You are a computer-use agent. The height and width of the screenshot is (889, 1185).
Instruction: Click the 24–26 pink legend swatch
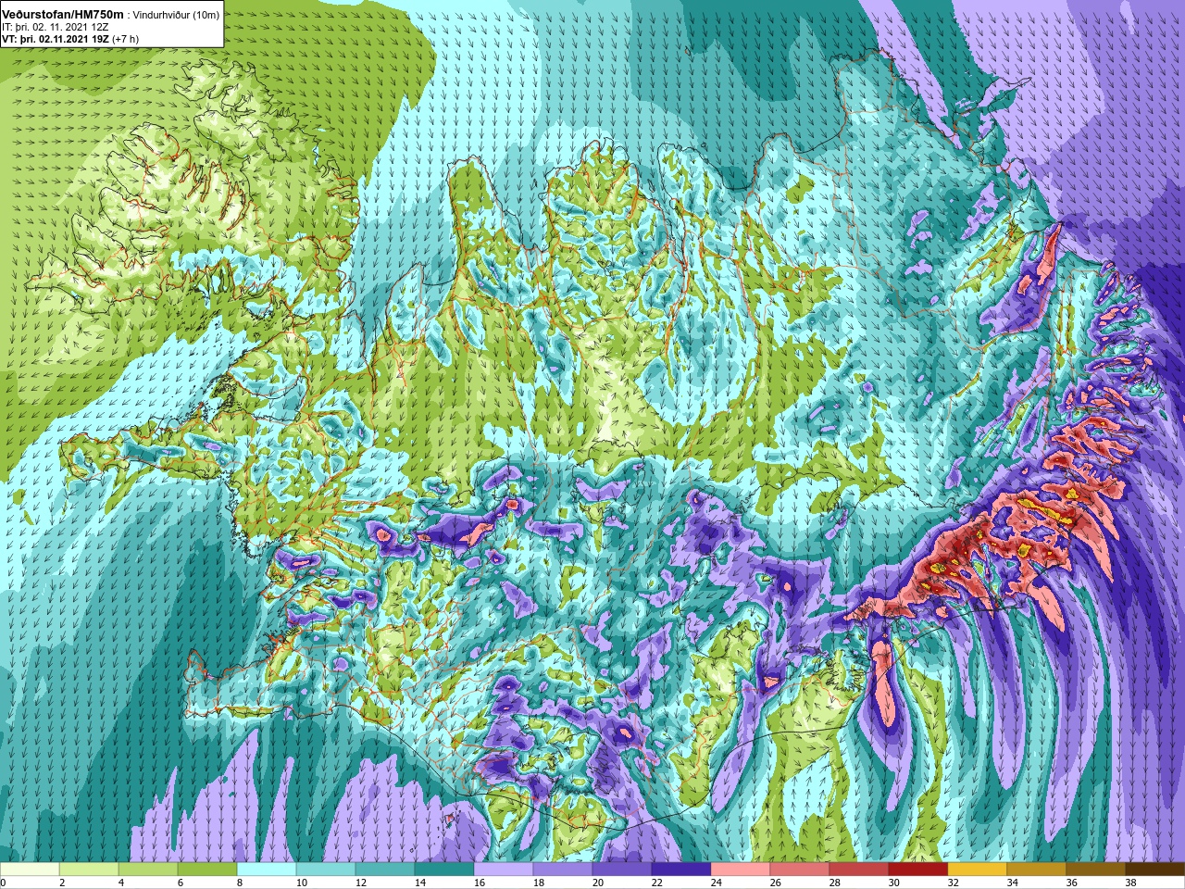coord(741,870)
